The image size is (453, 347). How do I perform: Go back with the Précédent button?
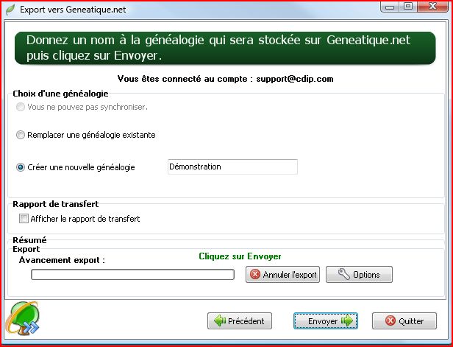(x=240, y=320)
